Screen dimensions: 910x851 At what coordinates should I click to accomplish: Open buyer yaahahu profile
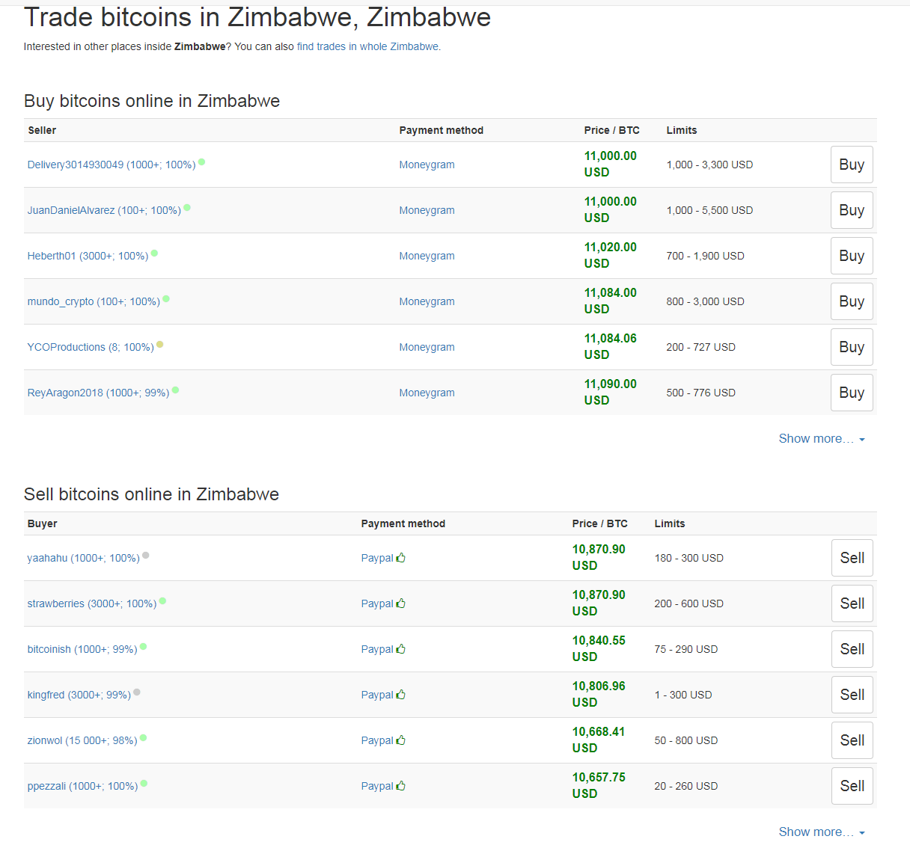point(84,558)
